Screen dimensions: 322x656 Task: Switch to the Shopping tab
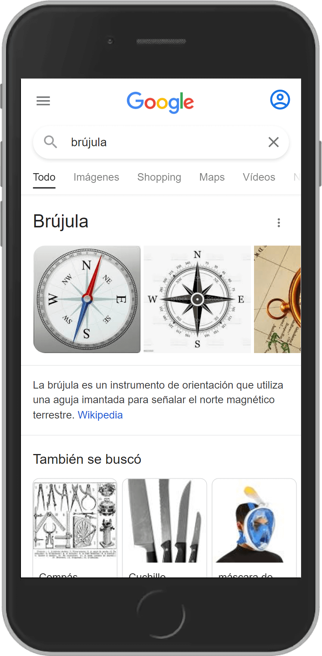tap(159, 177)
